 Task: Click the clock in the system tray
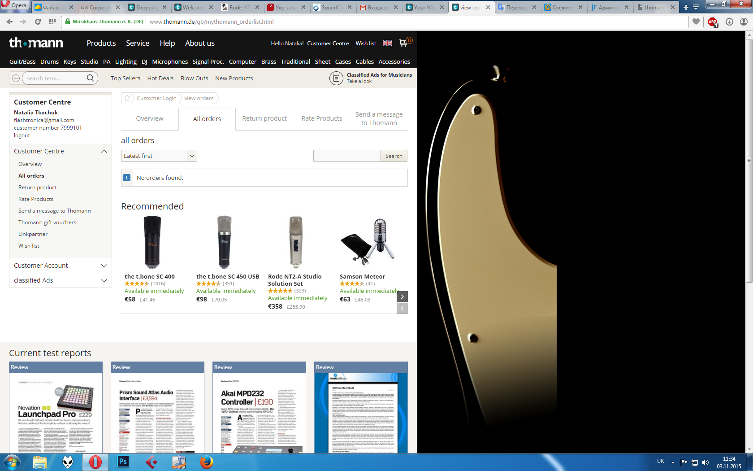coord(729,462)
